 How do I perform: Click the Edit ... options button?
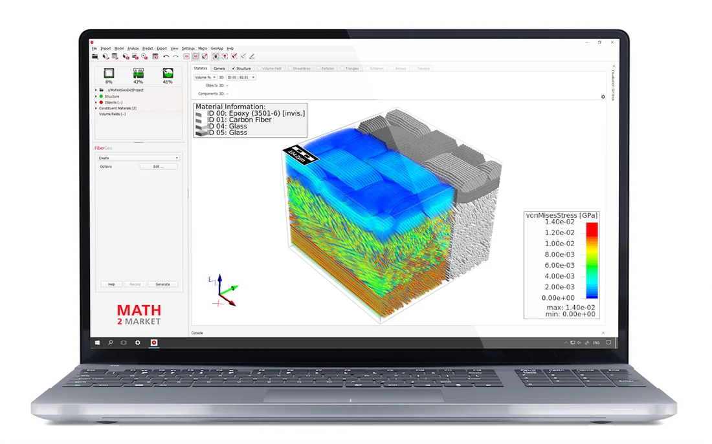click(159, 167)
